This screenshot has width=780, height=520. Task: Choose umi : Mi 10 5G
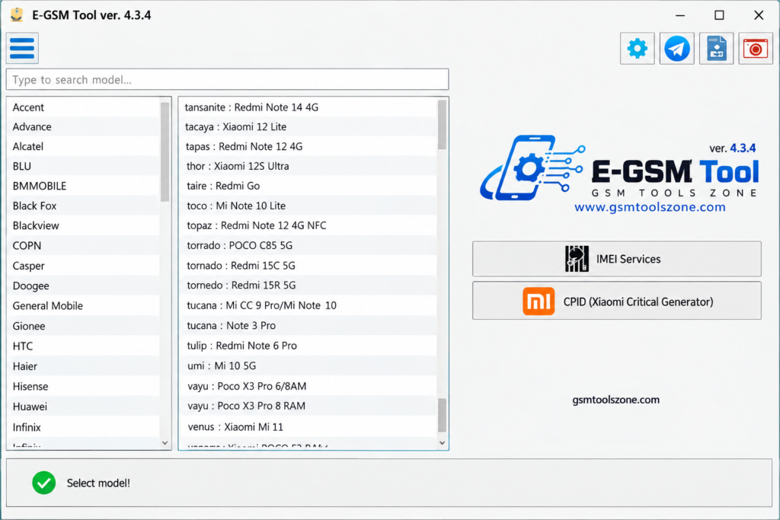(308, 366)
